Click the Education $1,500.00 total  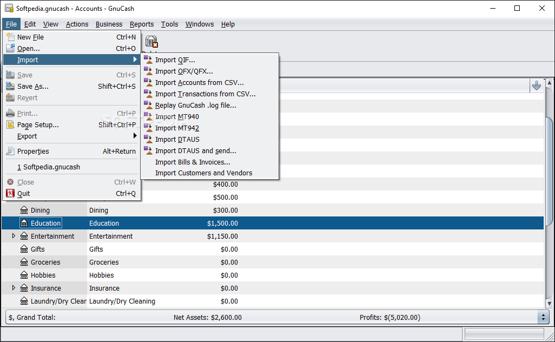pos(222,223)
